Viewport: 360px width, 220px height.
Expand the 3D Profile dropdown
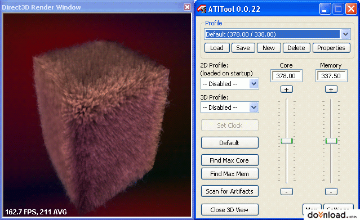(254, 107)
